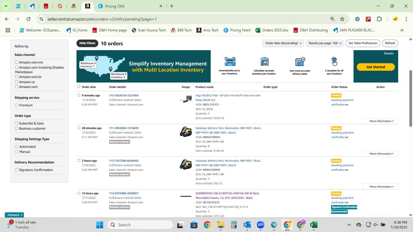Viewport: 413px width, 232px height.
Task: Open the D&H Home page bookmark
Action: [x=109, y=30]
